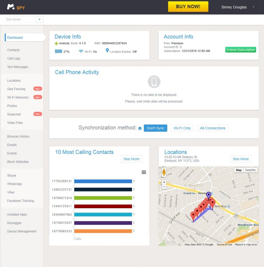
Task: Click the location tracker pin icon
Action: pos(107,51)
